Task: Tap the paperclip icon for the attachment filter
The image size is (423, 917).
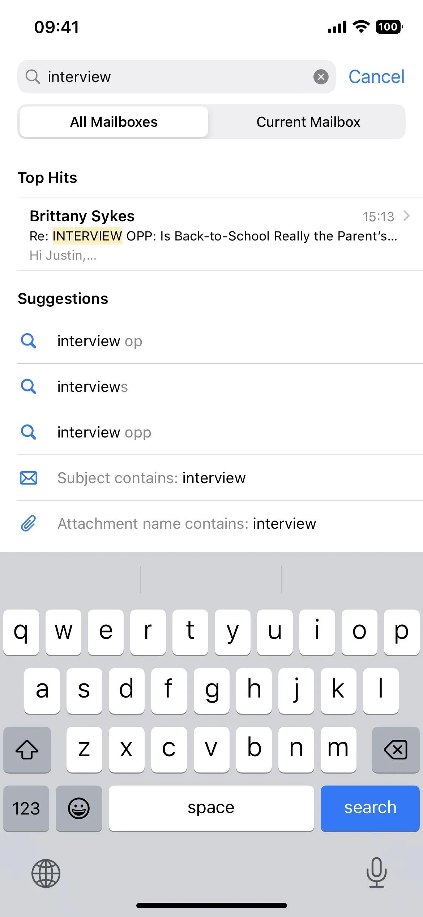Action: pos(29,523)
